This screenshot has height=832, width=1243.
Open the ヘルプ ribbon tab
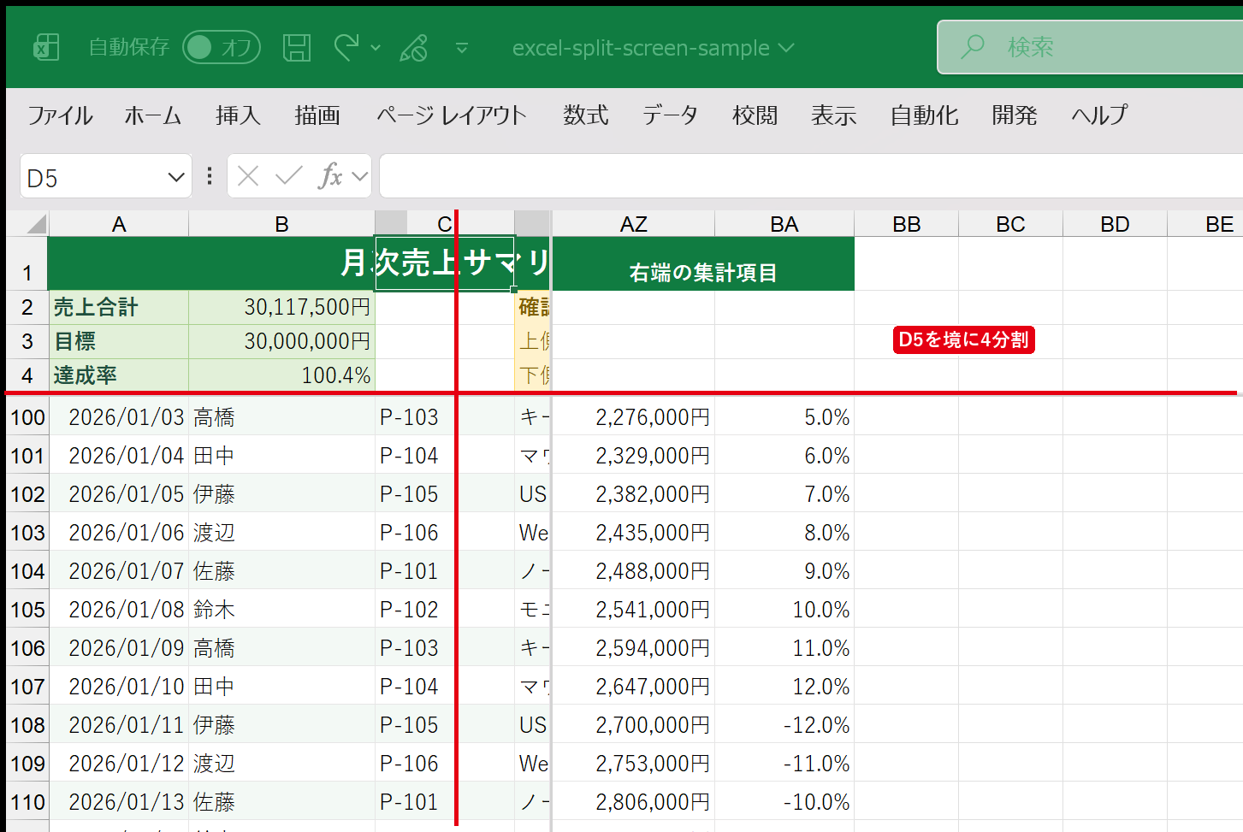1100,115
